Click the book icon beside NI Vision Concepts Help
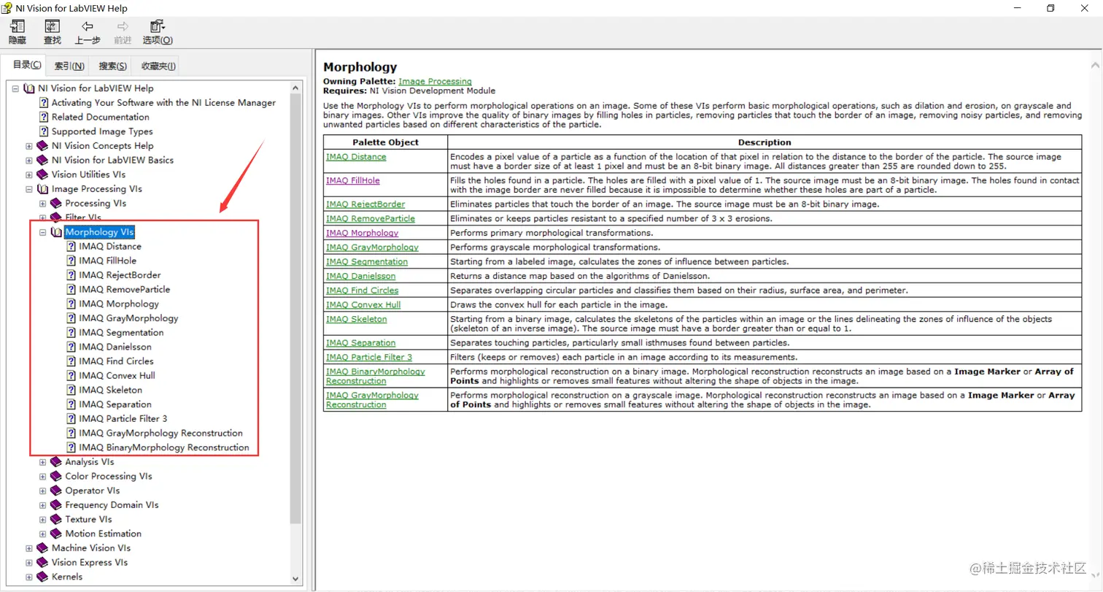This screenshot has width=1103, height=592. tap(43, 146)
